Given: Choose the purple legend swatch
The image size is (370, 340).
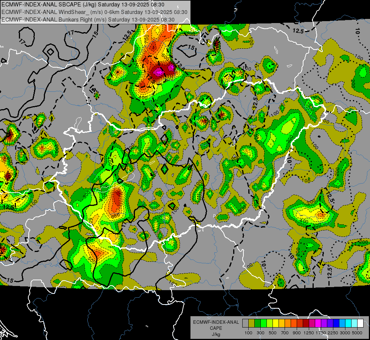Looking at the screenshot, I should pos(324,323).
